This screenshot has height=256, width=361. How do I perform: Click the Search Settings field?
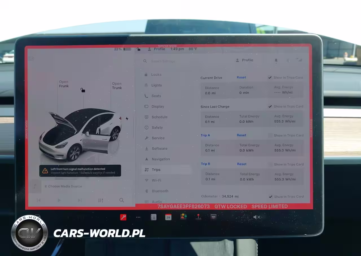(163, 61)
